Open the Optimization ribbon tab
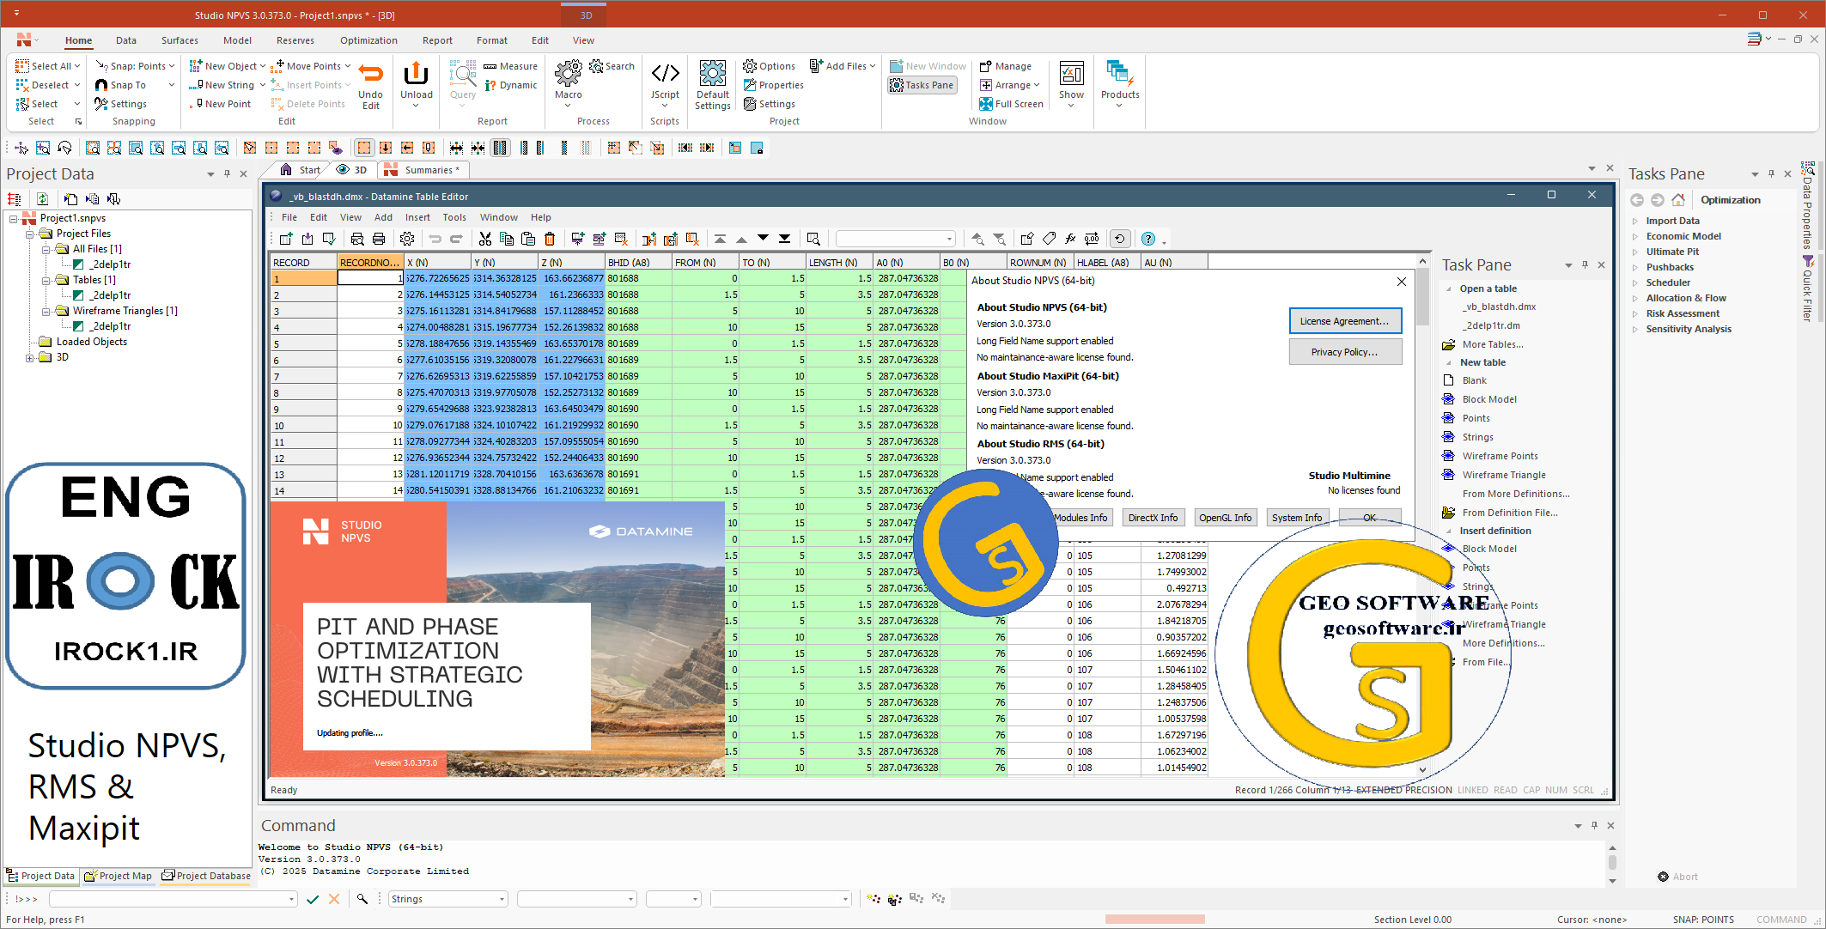This screenshot has width=1826, height=929. click(x=368, y=40)
